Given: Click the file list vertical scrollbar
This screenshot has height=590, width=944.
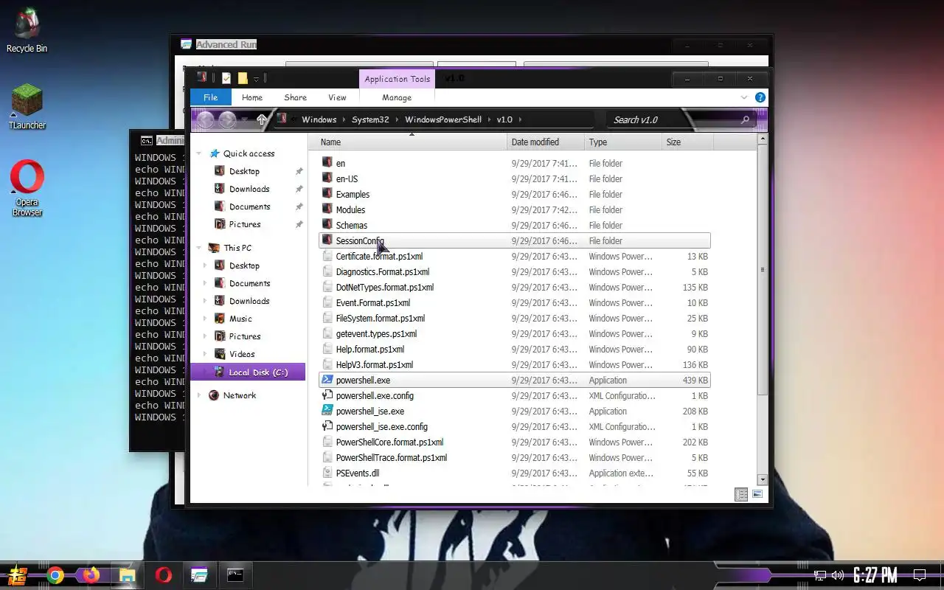Looking at the screenshot, I should pos(763,269).
